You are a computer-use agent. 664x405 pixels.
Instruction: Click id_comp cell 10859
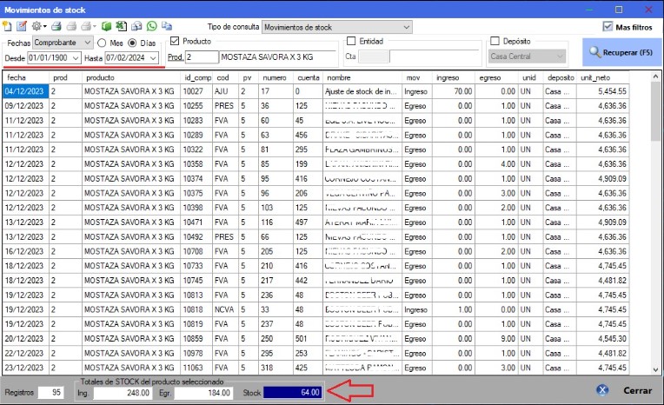[197, 338]
